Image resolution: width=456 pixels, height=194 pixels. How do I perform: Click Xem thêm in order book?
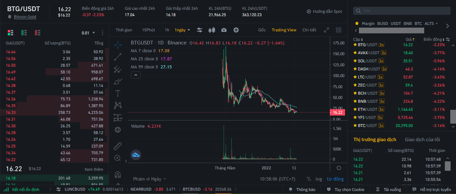(x=94, y=169)
